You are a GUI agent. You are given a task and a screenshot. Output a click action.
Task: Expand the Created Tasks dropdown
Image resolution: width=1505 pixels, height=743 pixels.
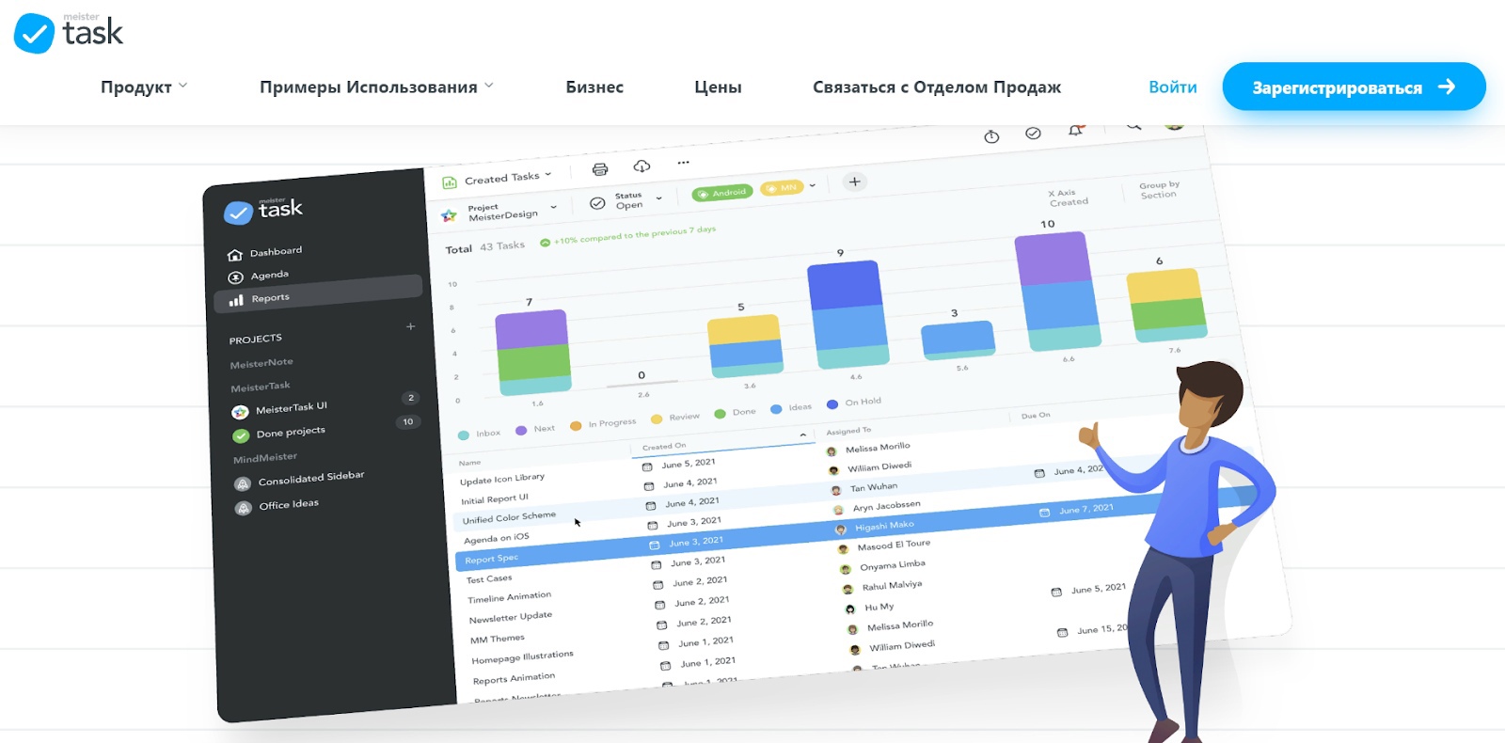(x=498, y=179)
